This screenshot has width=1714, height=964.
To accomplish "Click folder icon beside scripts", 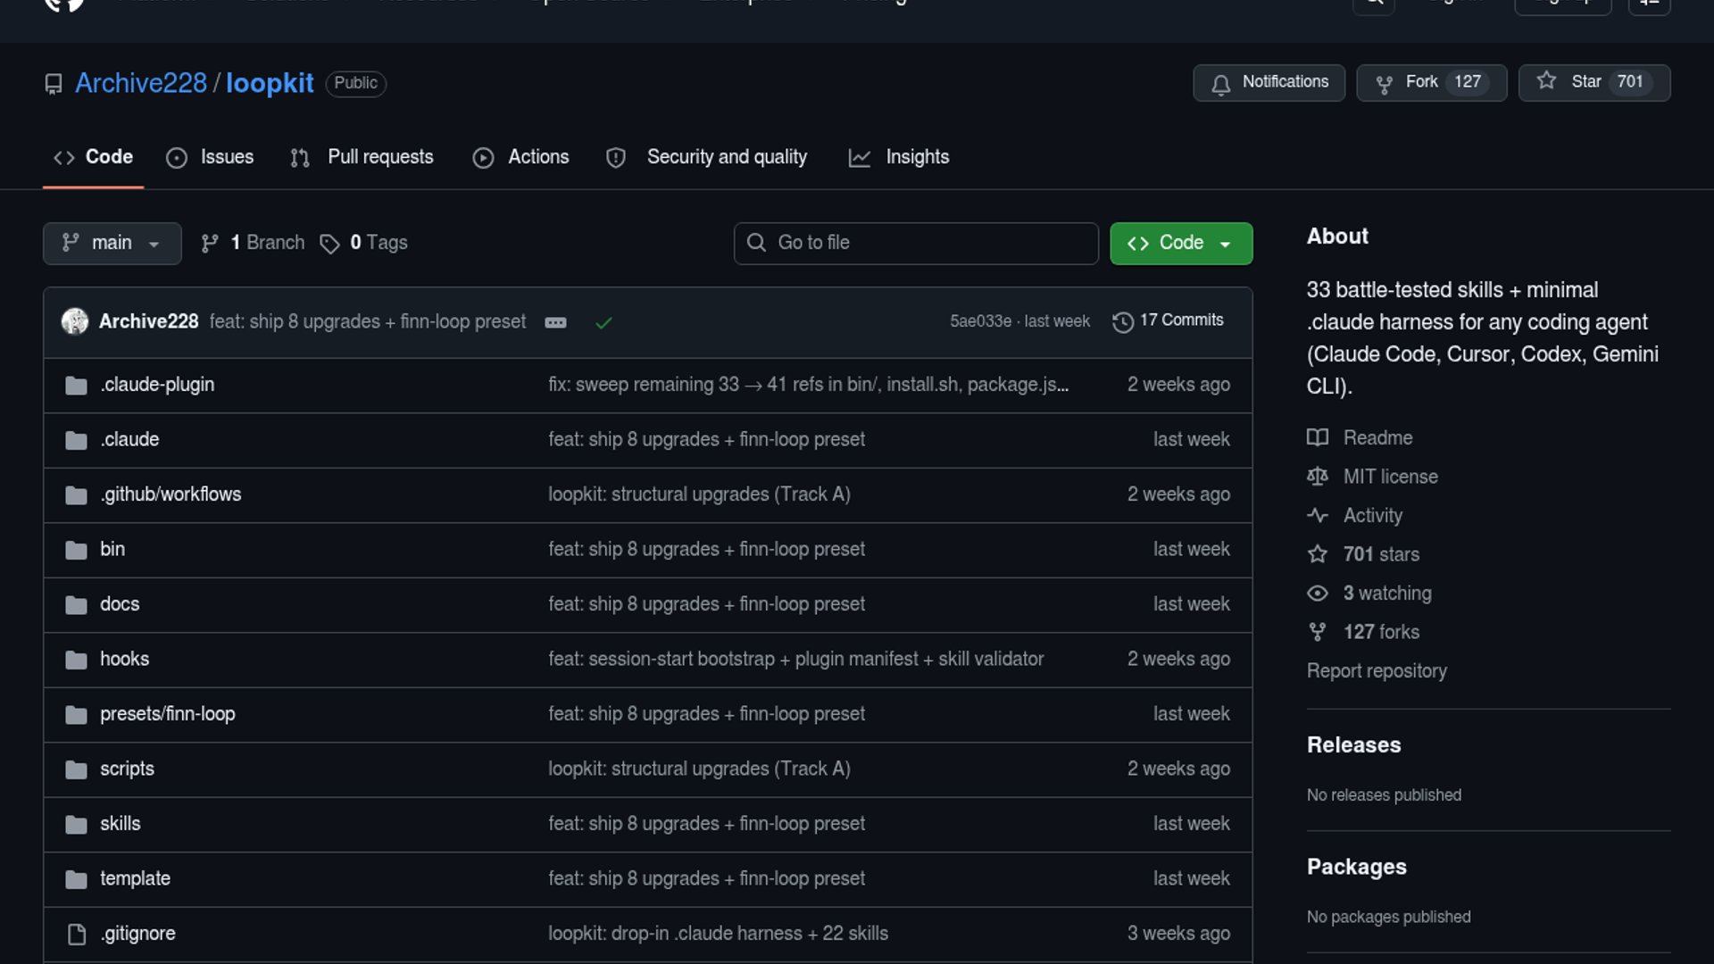I will tap(77, 769).
